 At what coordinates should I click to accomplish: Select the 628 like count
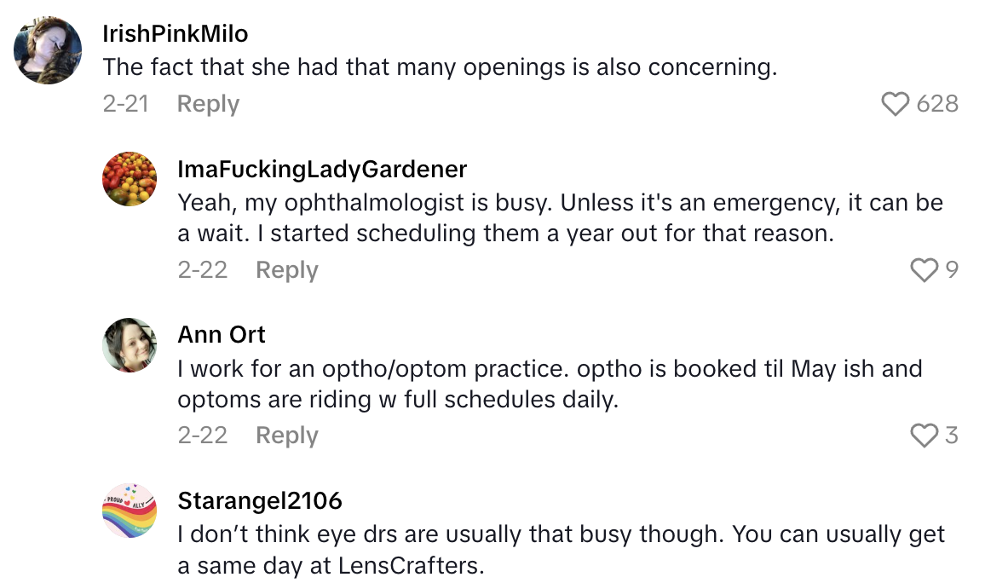pyautogui.click(x=939, y=103)
